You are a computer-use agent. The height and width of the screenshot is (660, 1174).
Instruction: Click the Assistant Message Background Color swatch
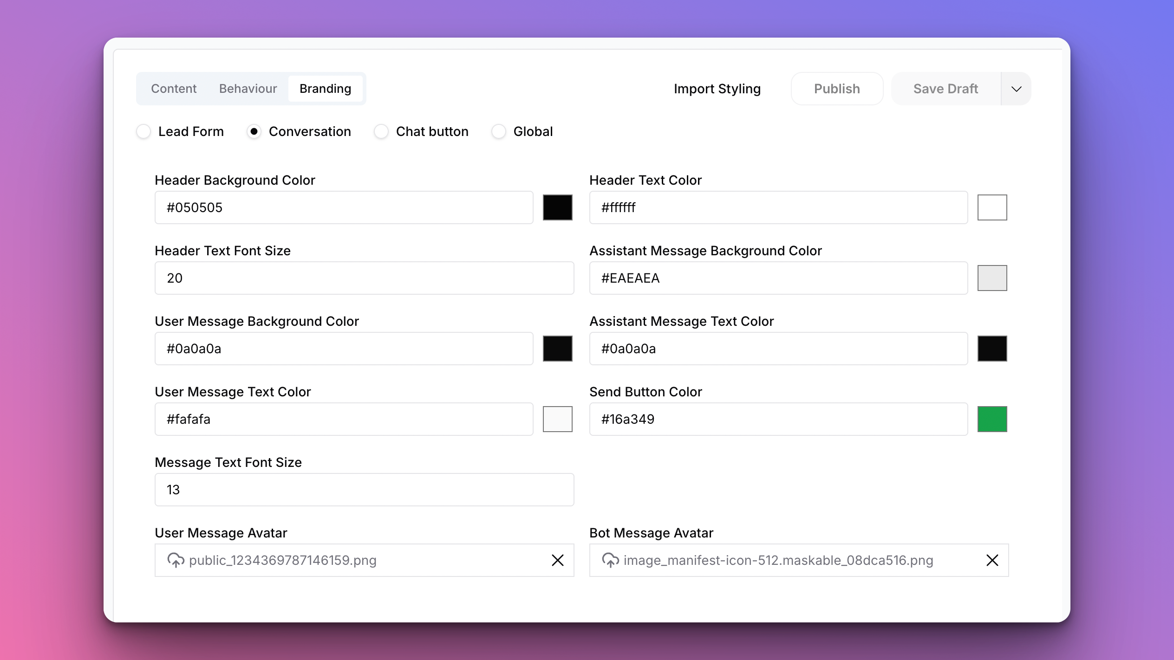[x=992, y=278]
